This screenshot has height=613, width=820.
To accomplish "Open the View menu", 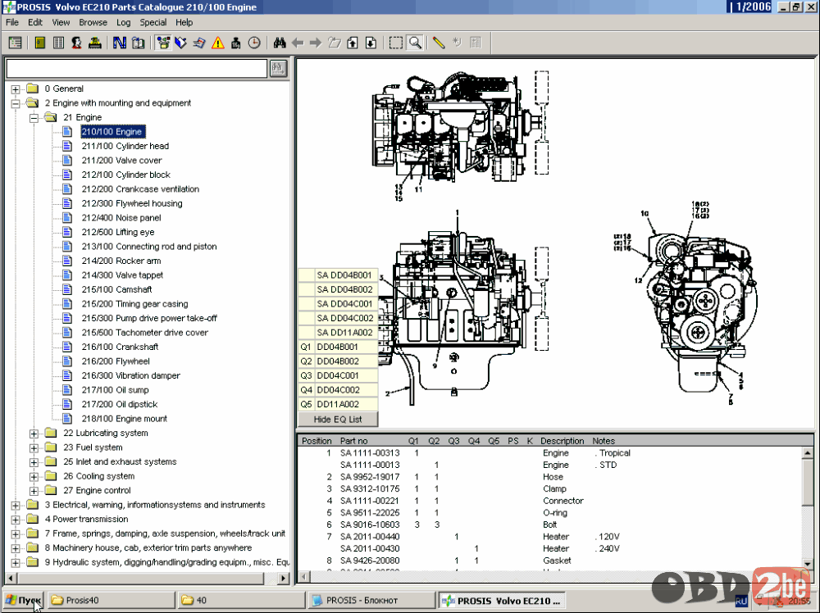I will [61, 22].
